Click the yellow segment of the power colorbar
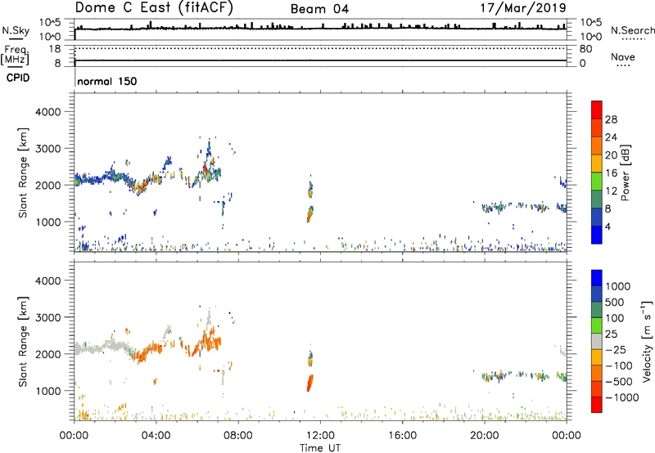 coord(597,163)
